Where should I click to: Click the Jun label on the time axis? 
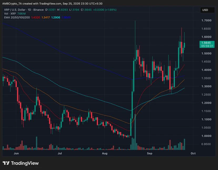[x=16, y=153]
